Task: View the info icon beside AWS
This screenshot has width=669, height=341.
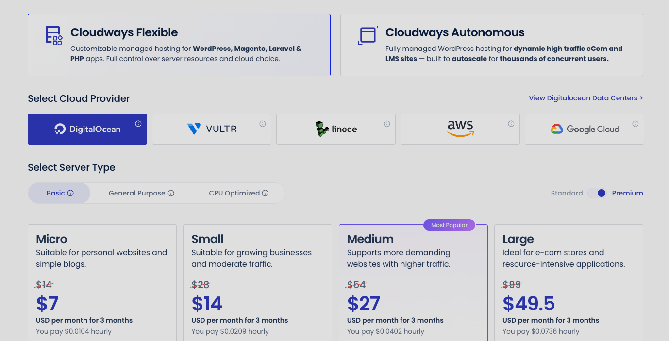Action: point(511,123)
